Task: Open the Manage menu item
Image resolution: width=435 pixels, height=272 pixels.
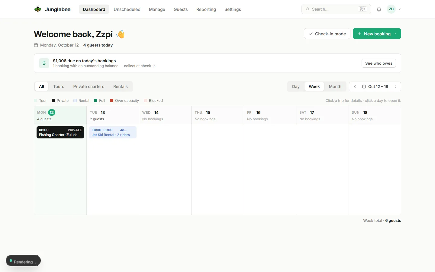Action: [157, 9]
